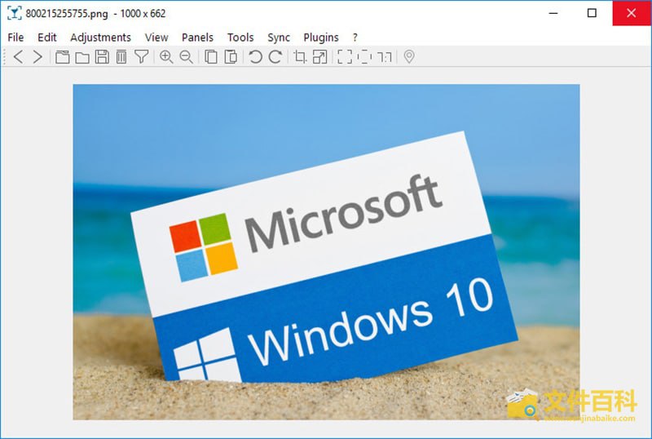Click the browse files toolbar icon

pyautogui.click(x=63, y=56)
